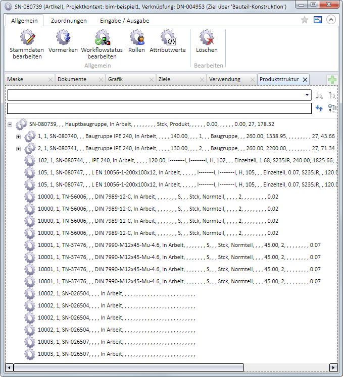
Task: Switch to Zuordnungen ribbon tab
Action: pyautogui.click(x=69, y=21)
